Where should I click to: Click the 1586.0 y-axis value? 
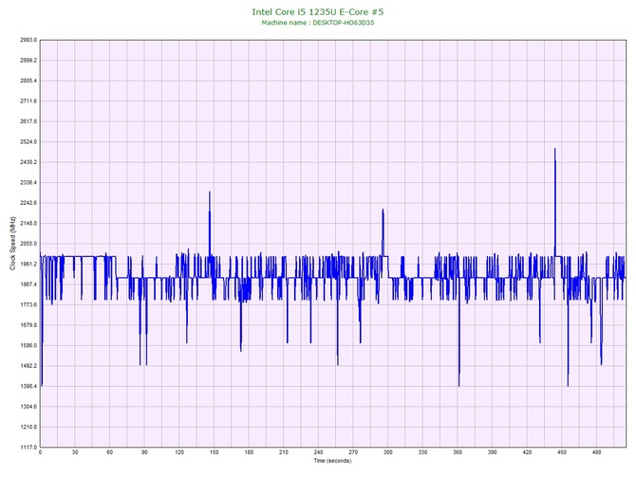point(28,346)
